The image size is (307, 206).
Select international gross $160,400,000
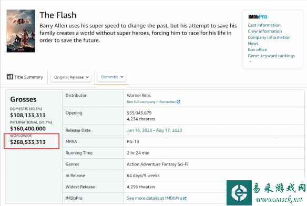[28, 129]
